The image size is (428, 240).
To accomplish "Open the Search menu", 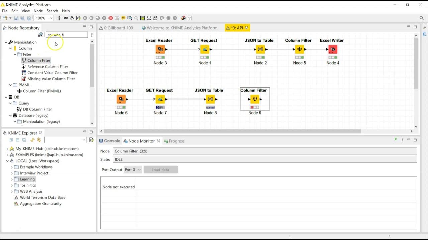I will (52, 11).
